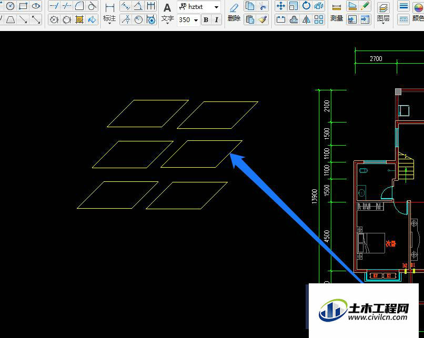Select the rectangle drawing tool
Screen dimensions: 424x338
pos(23,6)
